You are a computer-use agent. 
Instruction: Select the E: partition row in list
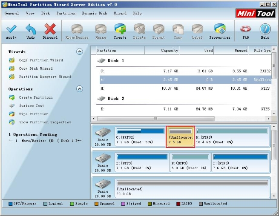(185, 109)
